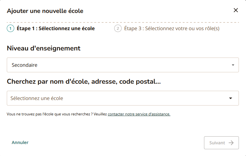The width and height of the screenshot is (246, 156).
Task: Click the 'Secondaire' selected value text
Action: 24,65
